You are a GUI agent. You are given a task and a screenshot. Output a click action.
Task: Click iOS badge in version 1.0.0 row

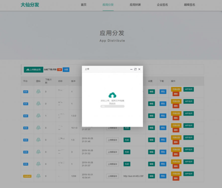[x=26, y=116]
